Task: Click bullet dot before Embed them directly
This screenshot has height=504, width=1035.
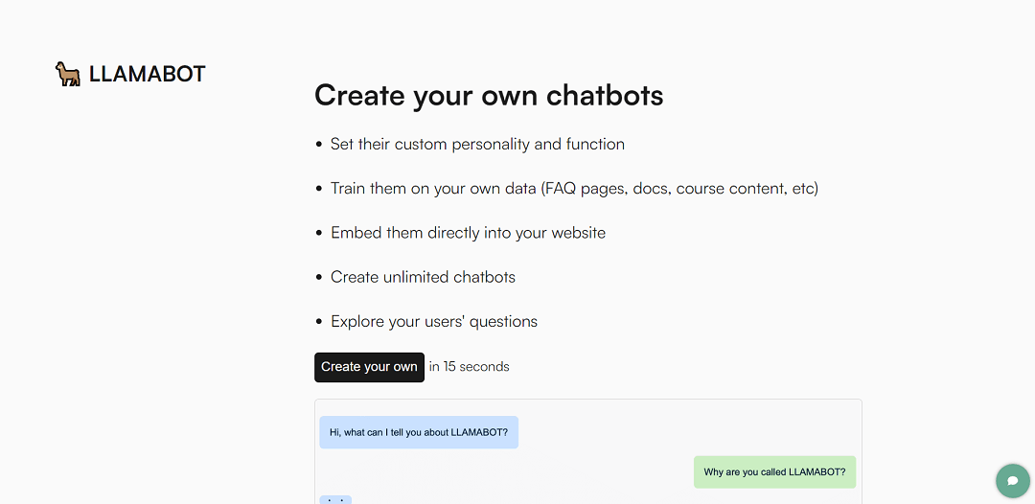Action: 319,233
